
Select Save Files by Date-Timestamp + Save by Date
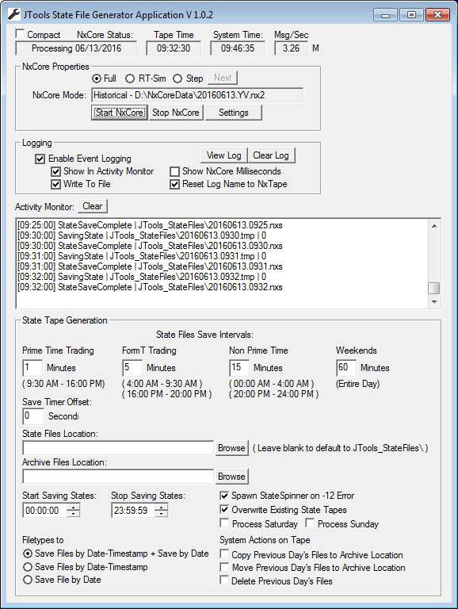click(x=28, y=553)
